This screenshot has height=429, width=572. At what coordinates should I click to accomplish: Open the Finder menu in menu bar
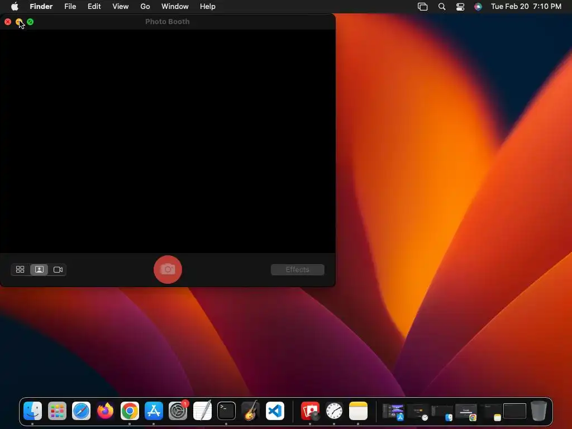click(x=41, y=7)
